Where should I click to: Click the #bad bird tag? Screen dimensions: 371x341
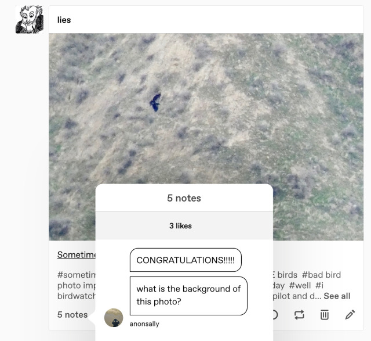[321, 275]
